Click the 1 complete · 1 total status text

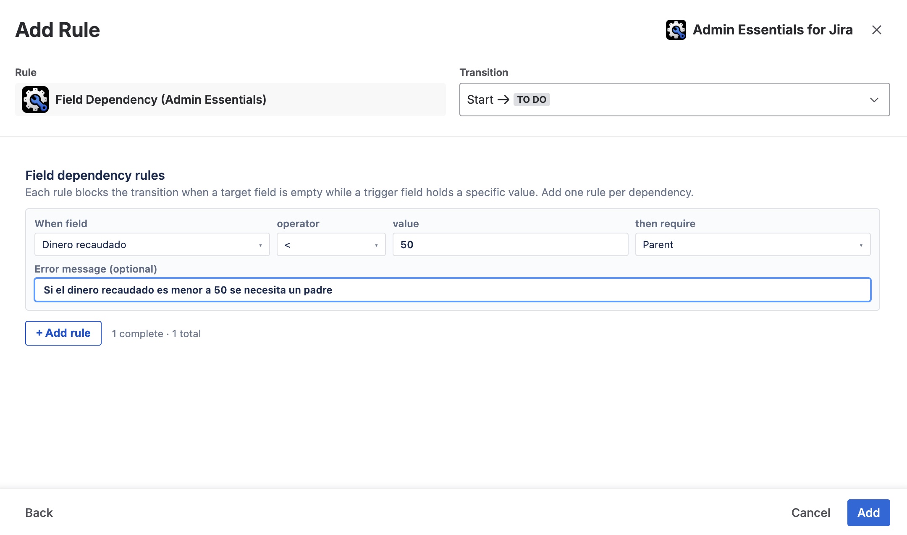click(x=156, y=333)
